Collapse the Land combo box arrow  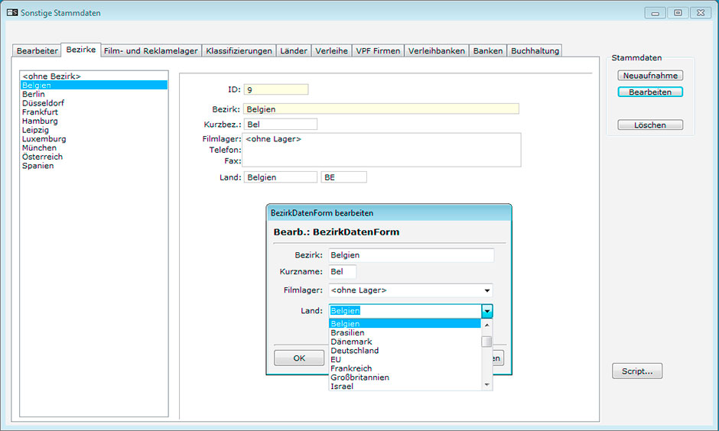tap(487, 311)
